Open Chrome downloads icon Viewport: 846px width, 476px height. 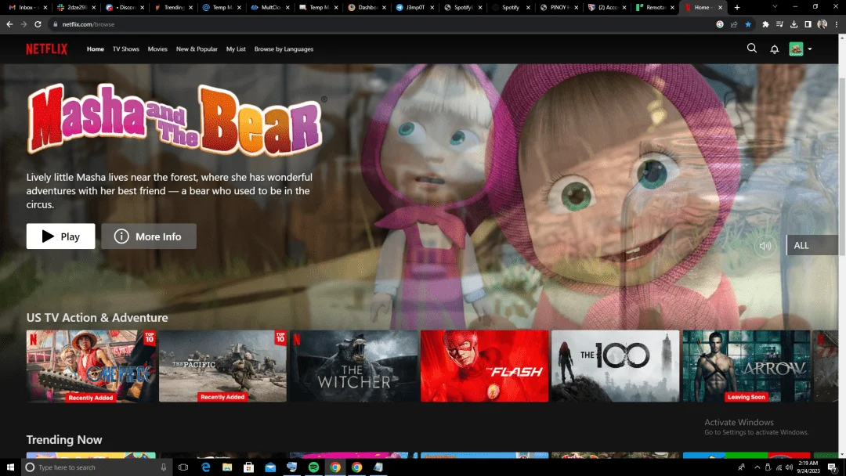[x=794, y=24]
